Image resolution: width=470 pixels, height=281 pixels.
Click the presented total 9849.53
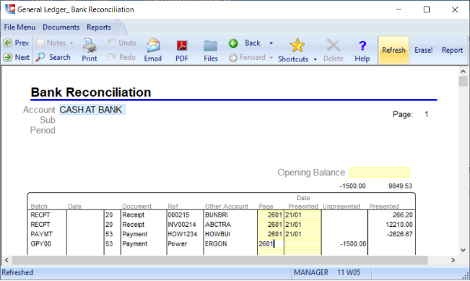tap(400, 186)
